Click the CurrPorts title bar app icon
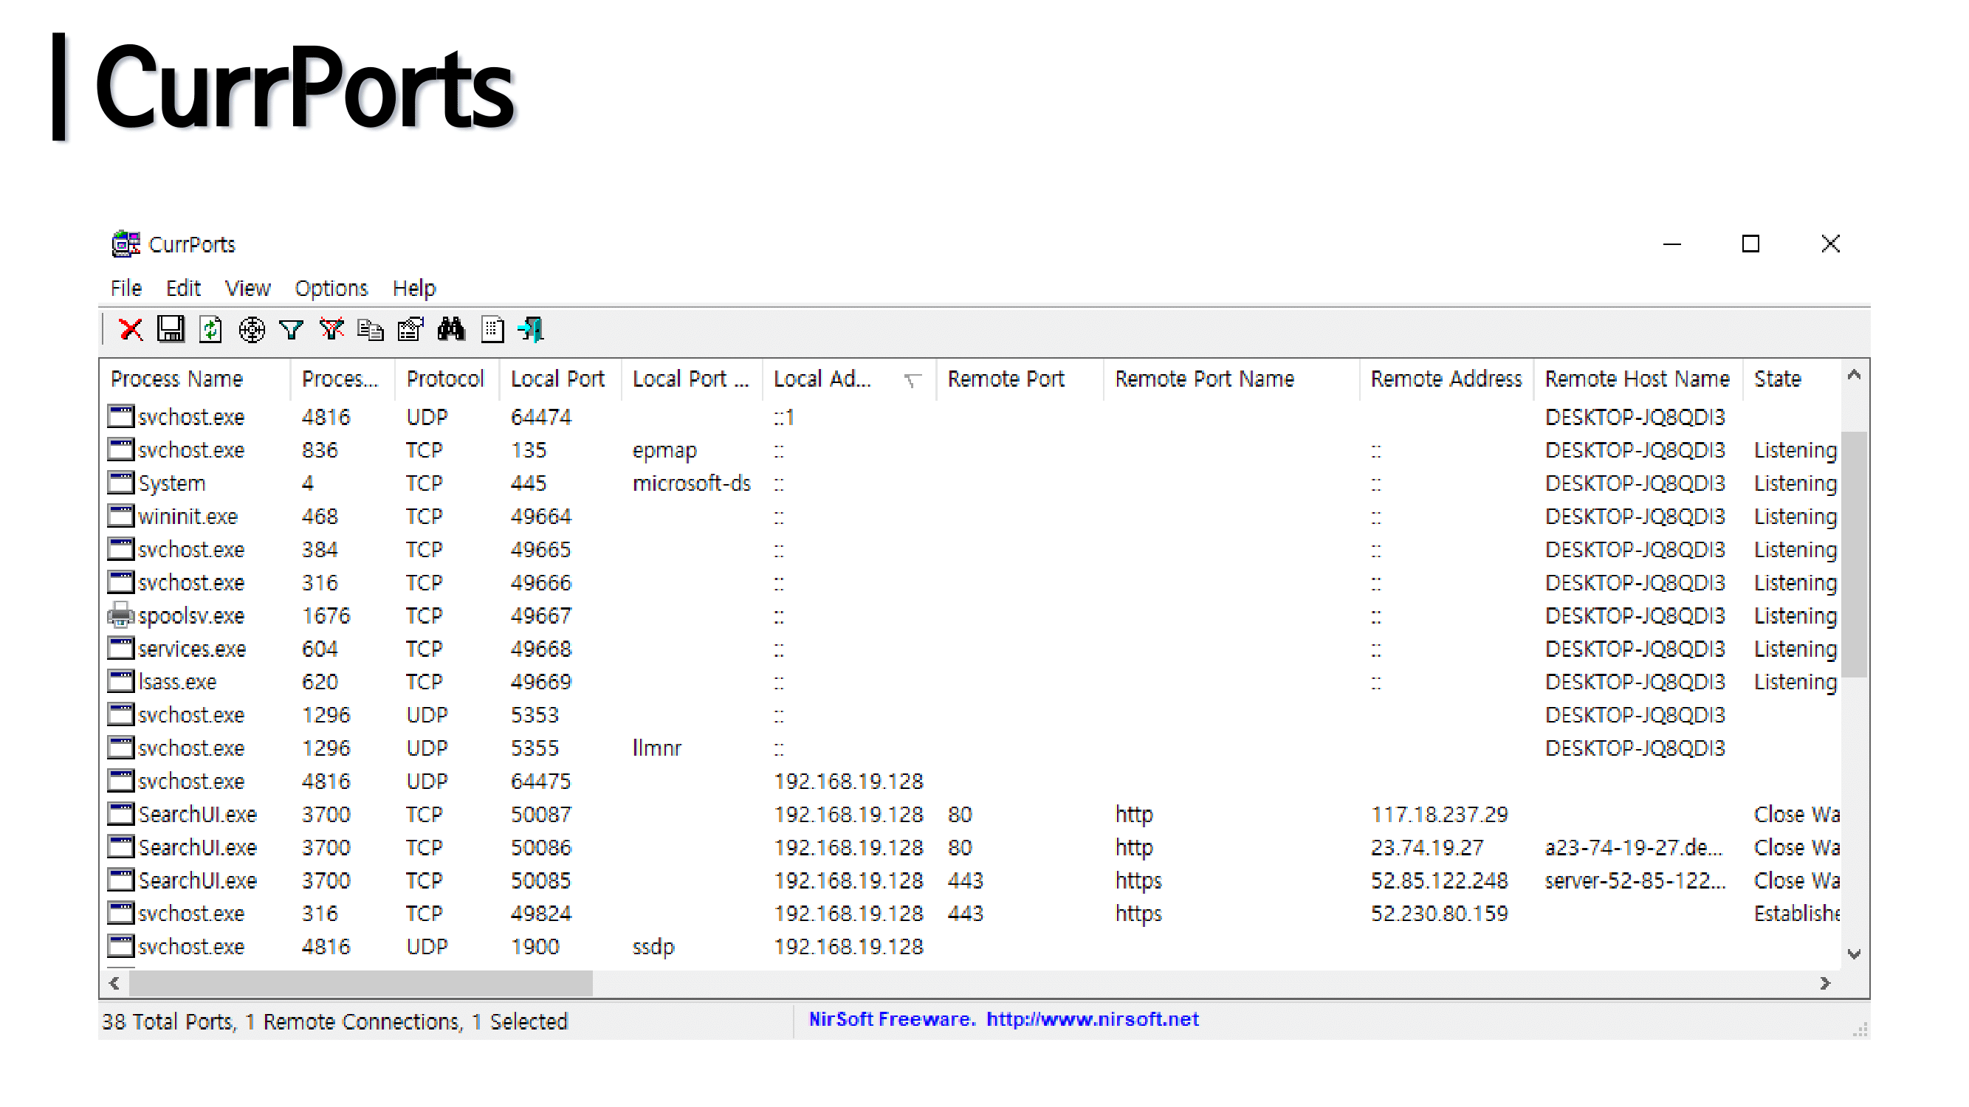 [126, 244]
